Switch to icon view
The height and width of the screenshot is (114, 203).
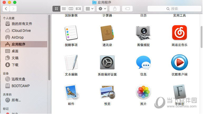click(56, 9)
